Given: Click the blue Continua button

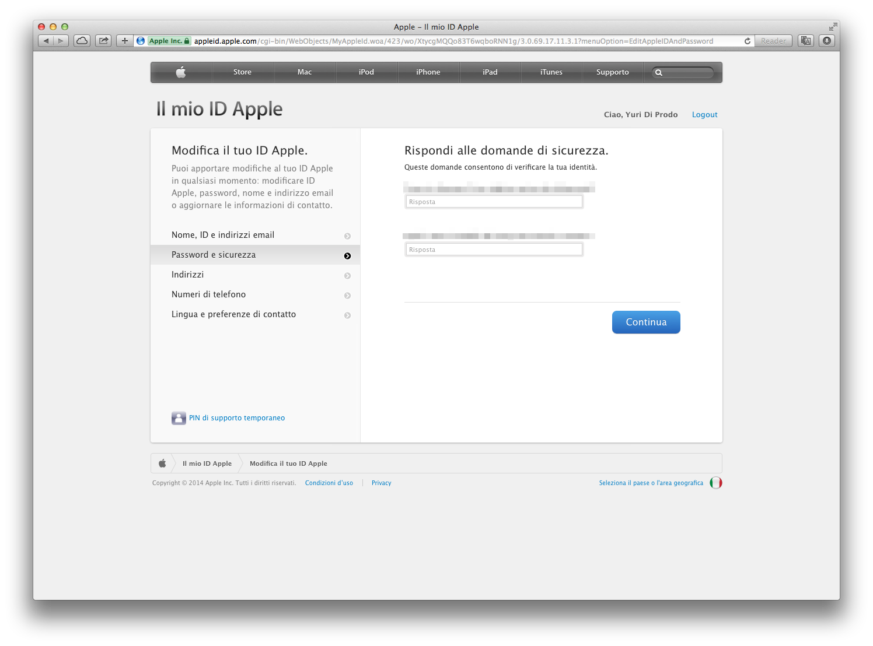Looking at the screenshot, I should tap(646, 322).
